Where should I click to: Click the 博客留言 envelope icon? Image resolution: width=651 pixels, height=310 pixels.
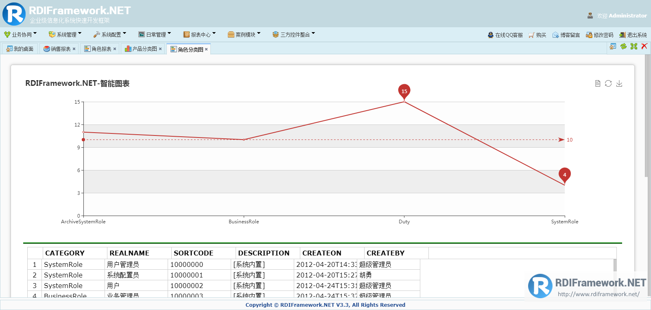click(x=555, y=35)
